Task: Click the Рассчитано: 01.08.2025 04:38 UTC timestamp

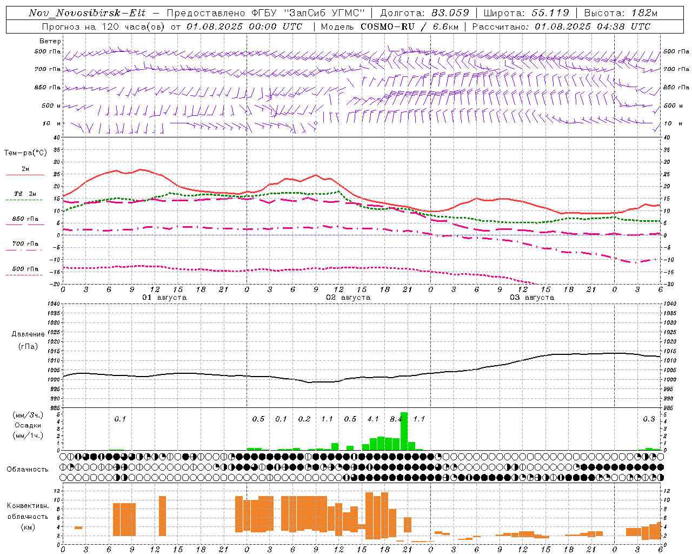Action: [561, 27]
